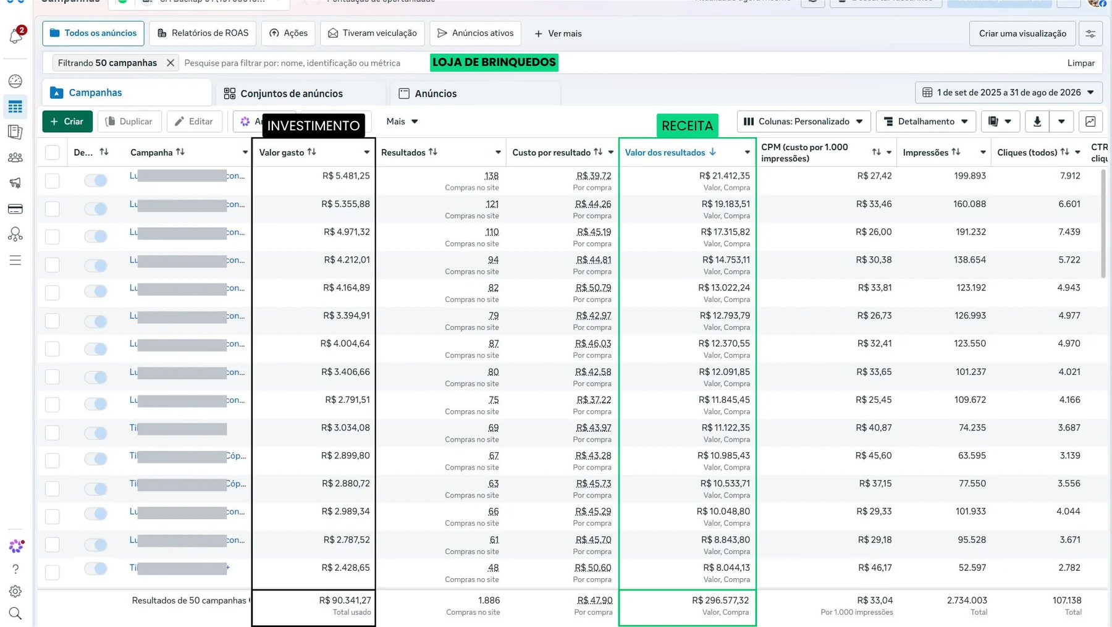Viewport: 1112px width, 627px height.
Task: Toggle off campaign spending R$ 3.394,91
Action: click(96, 321)
